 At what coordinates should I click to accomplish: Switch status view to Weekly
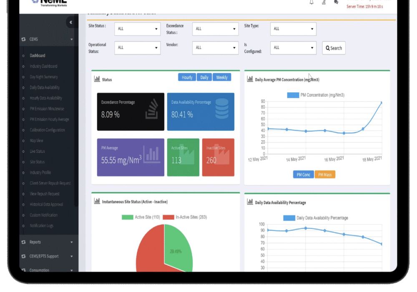point(221,78)
